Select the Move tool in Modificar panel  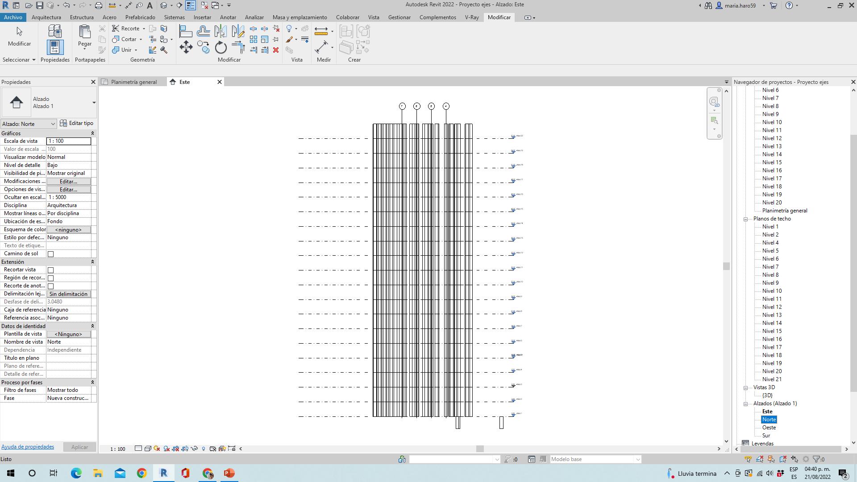[x=186, y=47]
